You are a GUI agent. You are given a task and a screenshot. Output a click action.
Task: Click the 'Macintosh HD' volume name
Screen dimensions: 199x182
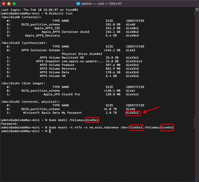(x=73, y=58)
